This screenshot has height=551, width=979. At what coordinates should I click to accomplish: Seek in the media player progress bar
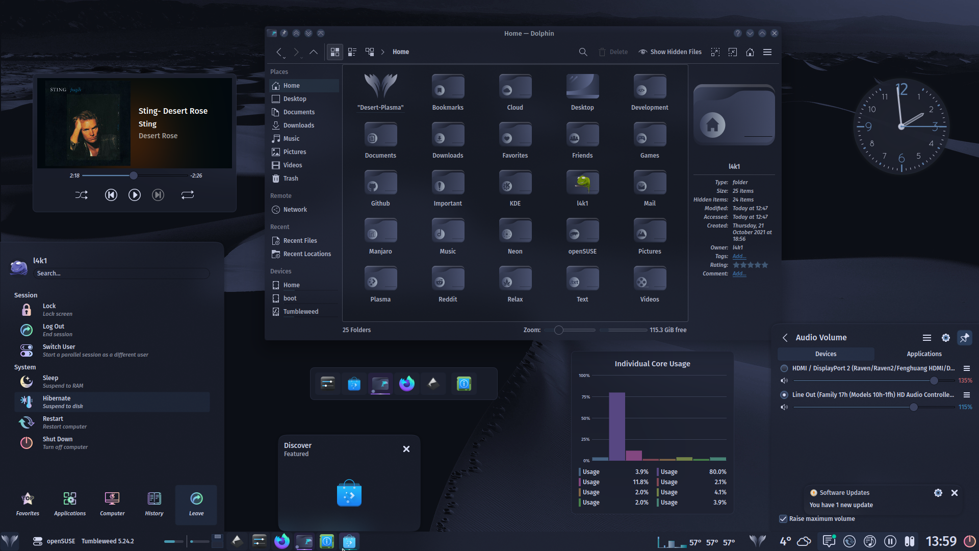[x=135, y=176]
